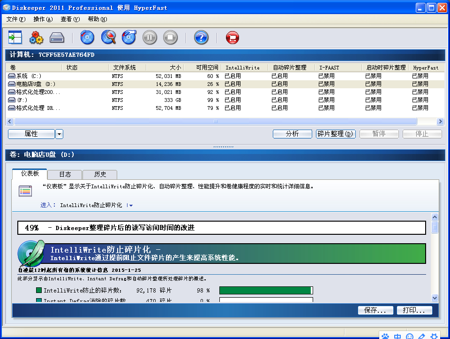Click dashboard scroll down arrow

pos(435,298)
